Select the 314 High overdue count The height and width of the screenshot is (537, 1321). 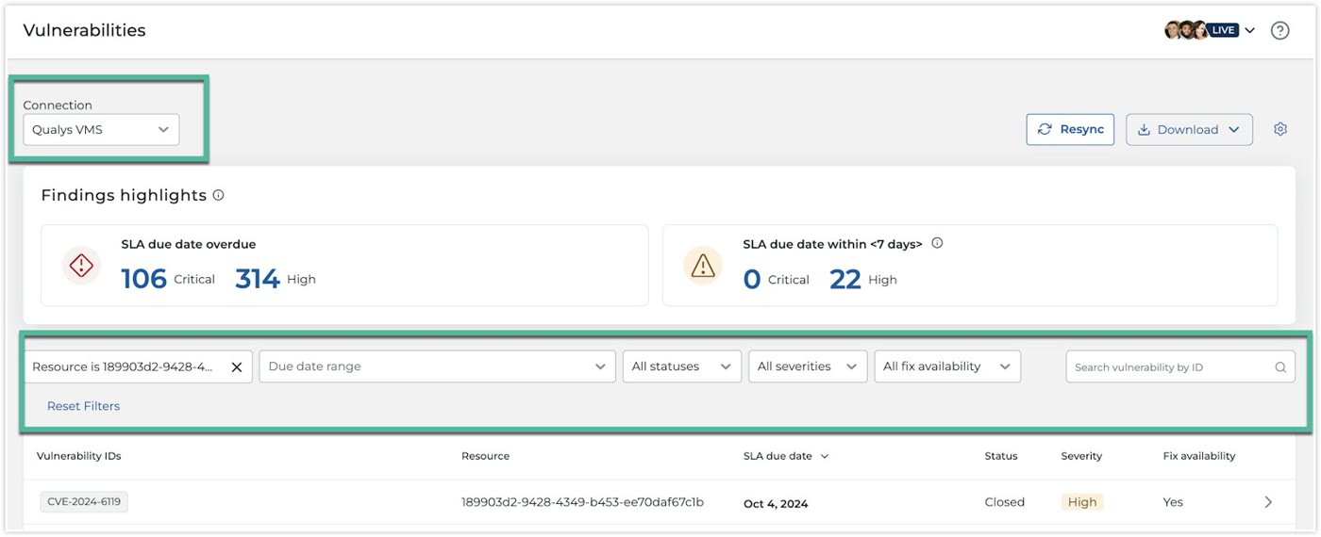276,279
